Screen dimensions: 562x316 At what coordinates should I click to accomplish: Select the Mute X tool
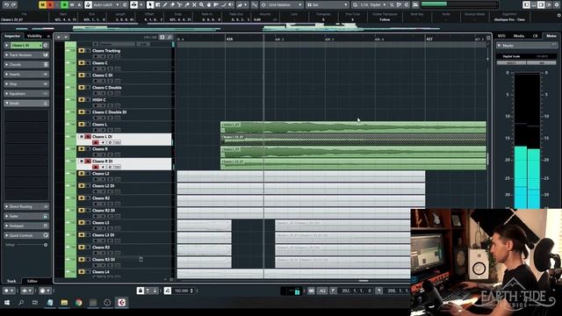coord(194,4)
